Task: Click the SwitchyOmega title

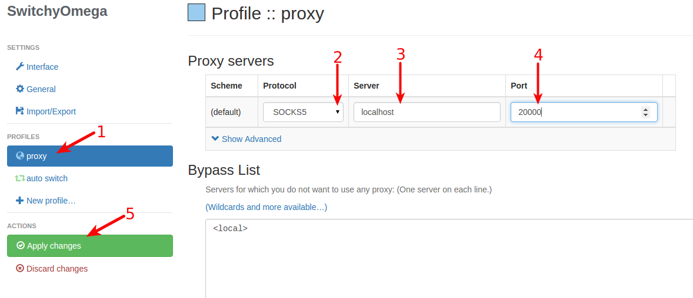Action: point(57,11)
